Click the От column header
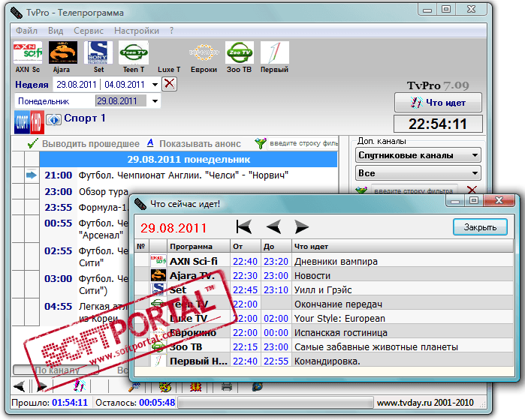525x420 pixels. pos(246,247)
